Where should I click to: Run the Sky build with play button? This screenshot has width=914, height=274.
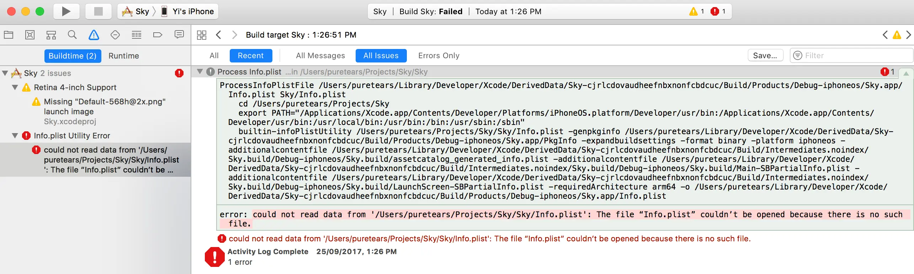[66, 11]
